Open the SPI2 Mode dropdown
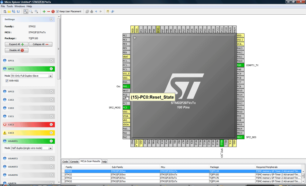Viewport: 306px width, 186px height. [50, 76]
